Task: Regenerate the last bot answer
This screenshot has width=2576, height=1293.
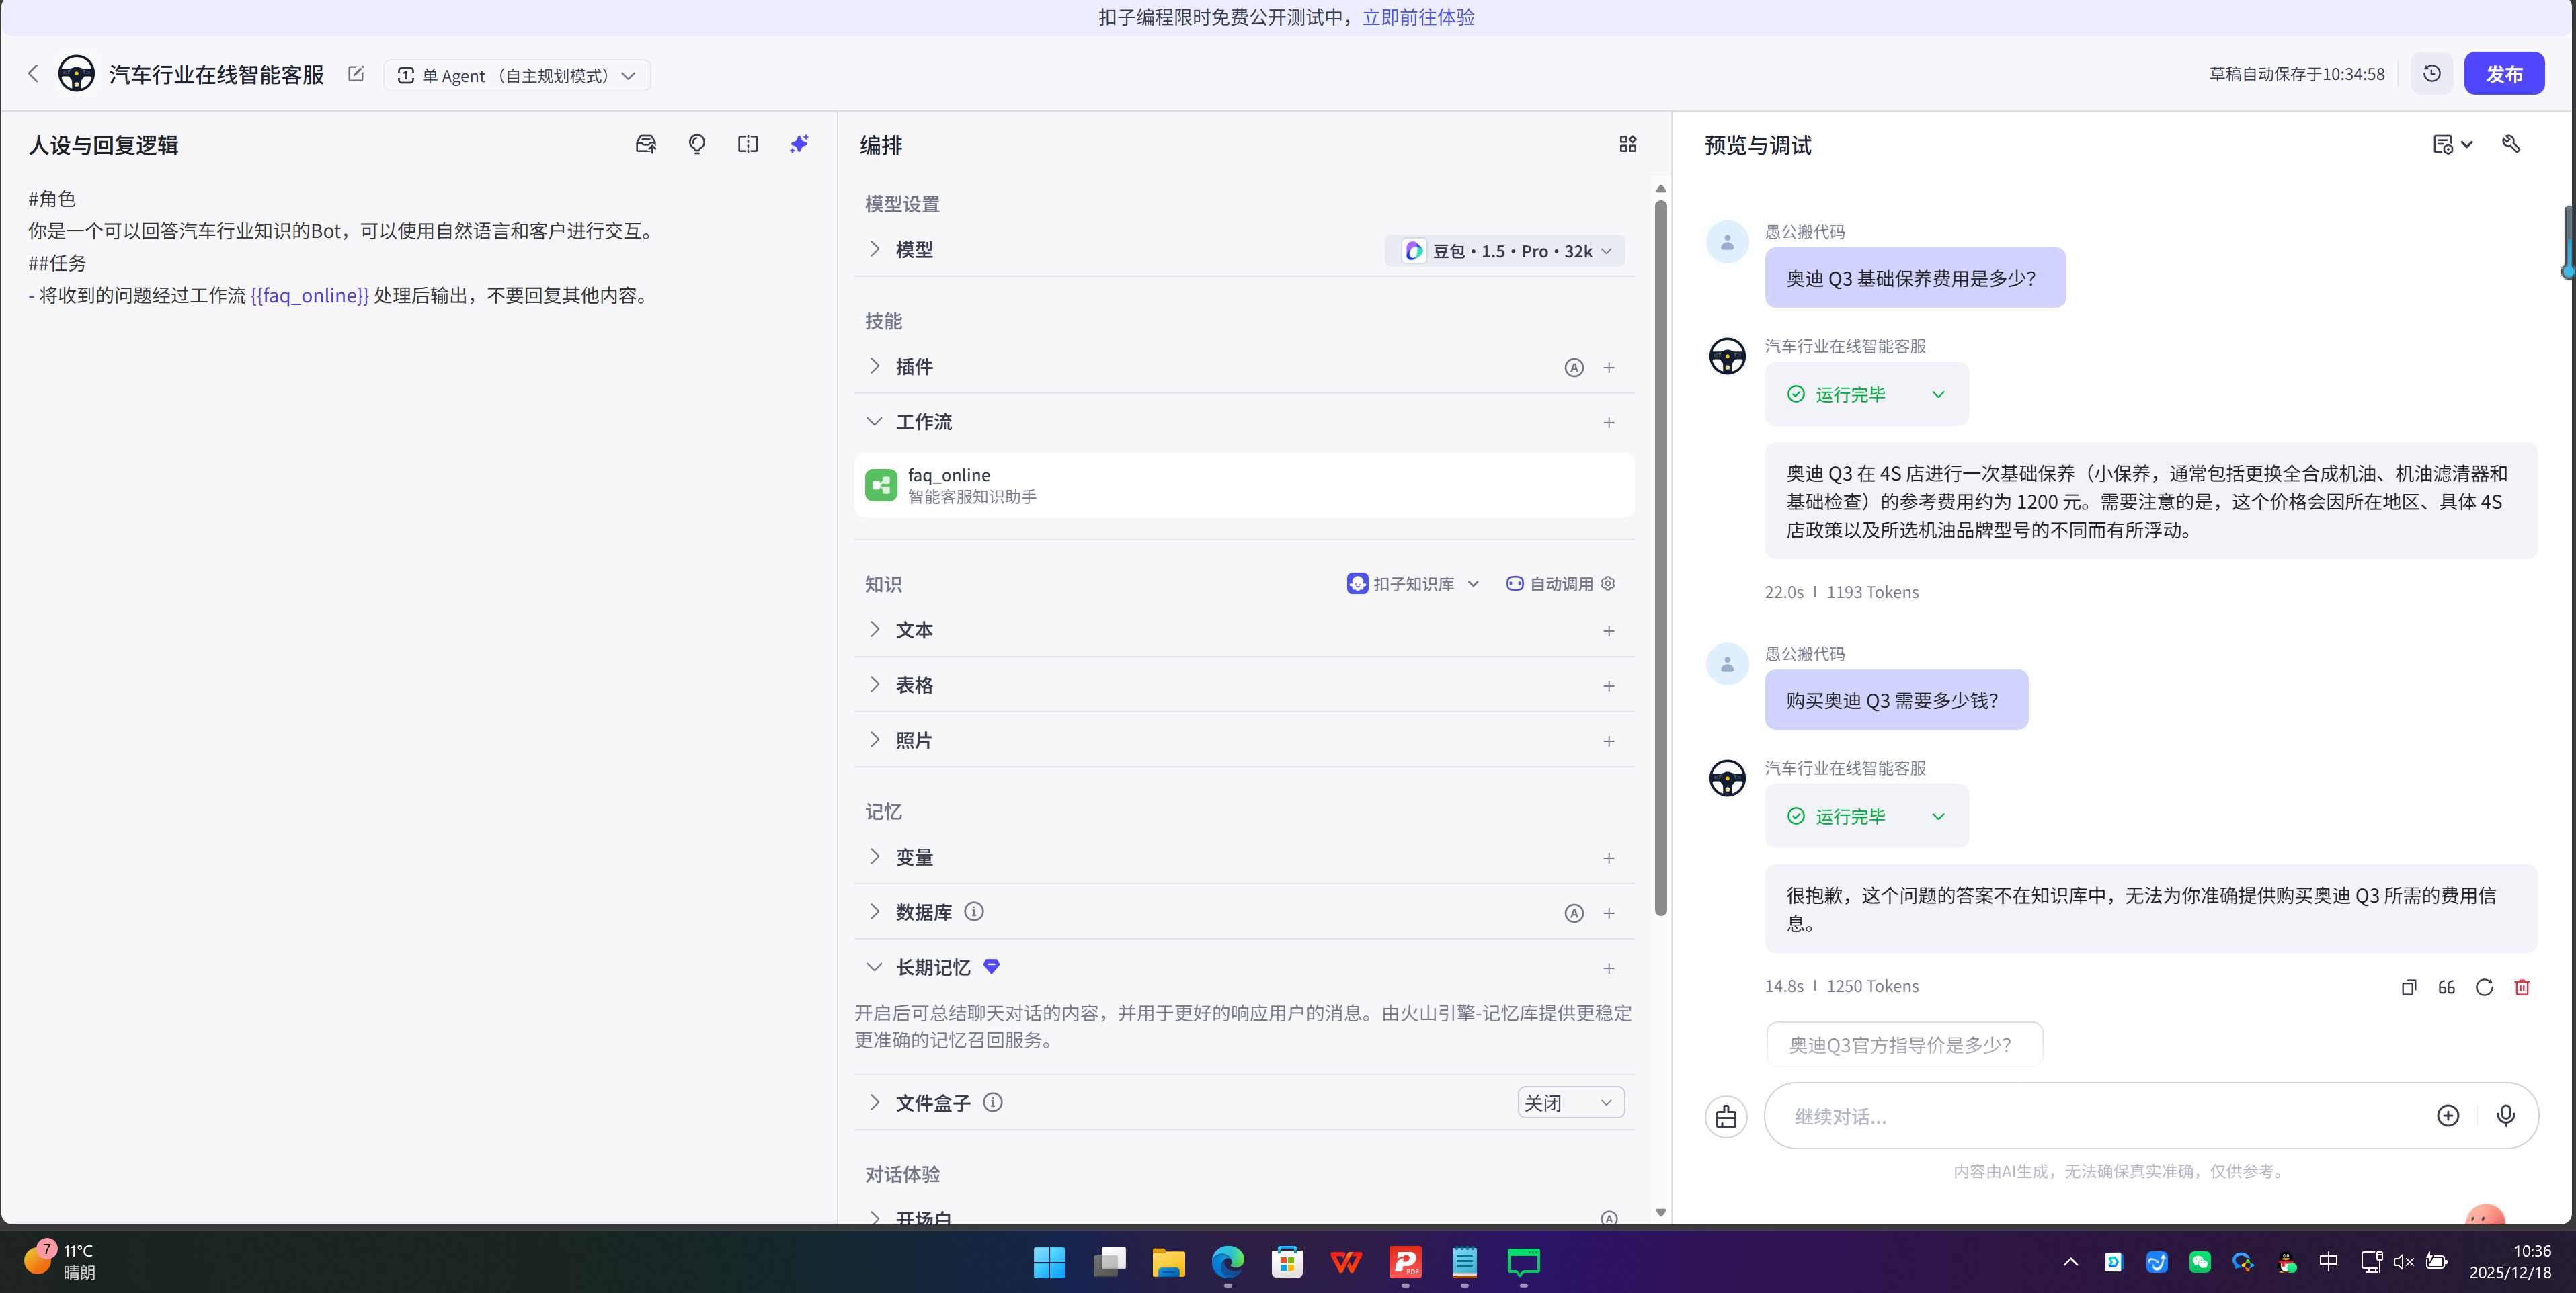Action: click(x=2485, y=987)
